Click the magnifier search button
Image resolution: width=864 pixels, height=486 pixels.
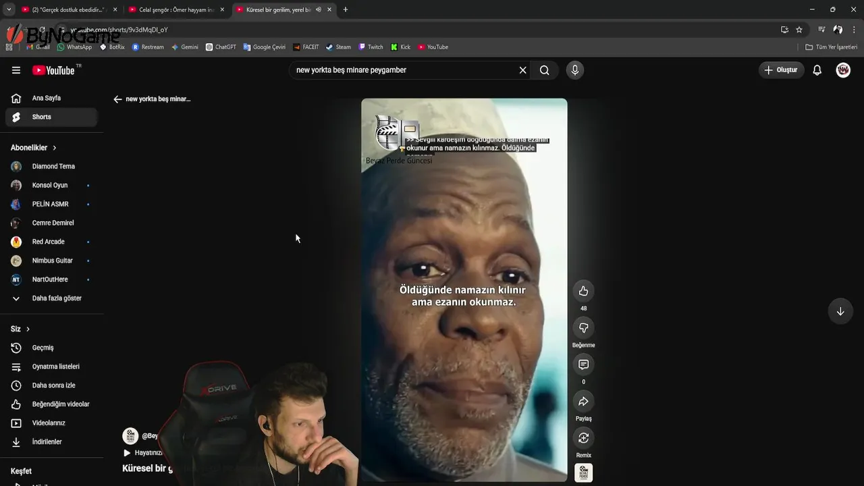[544, 70]
